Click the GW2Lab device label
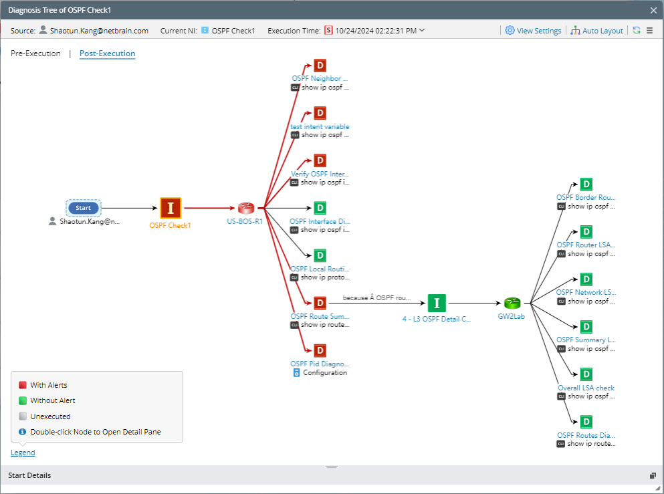This screenshot has width=664, height=494. pyautogui.click(x=511, y=316)
